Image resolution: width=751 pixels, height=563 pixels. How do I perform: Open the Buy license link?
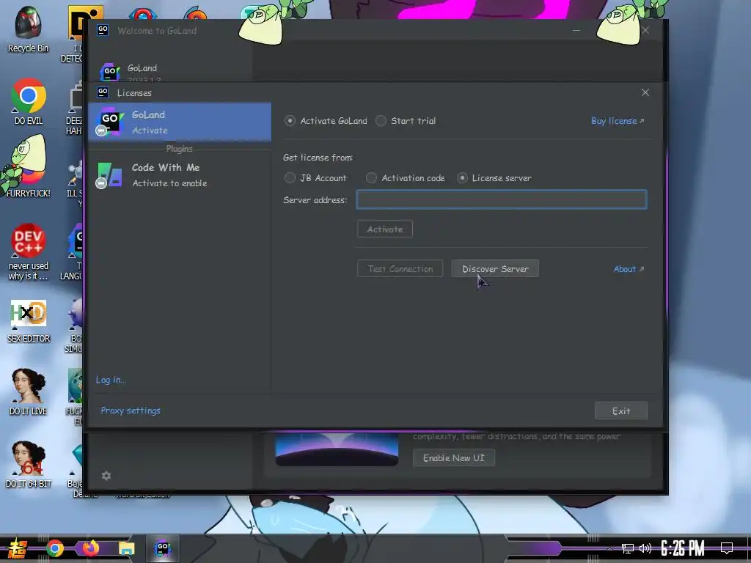(x=618, y=121)
